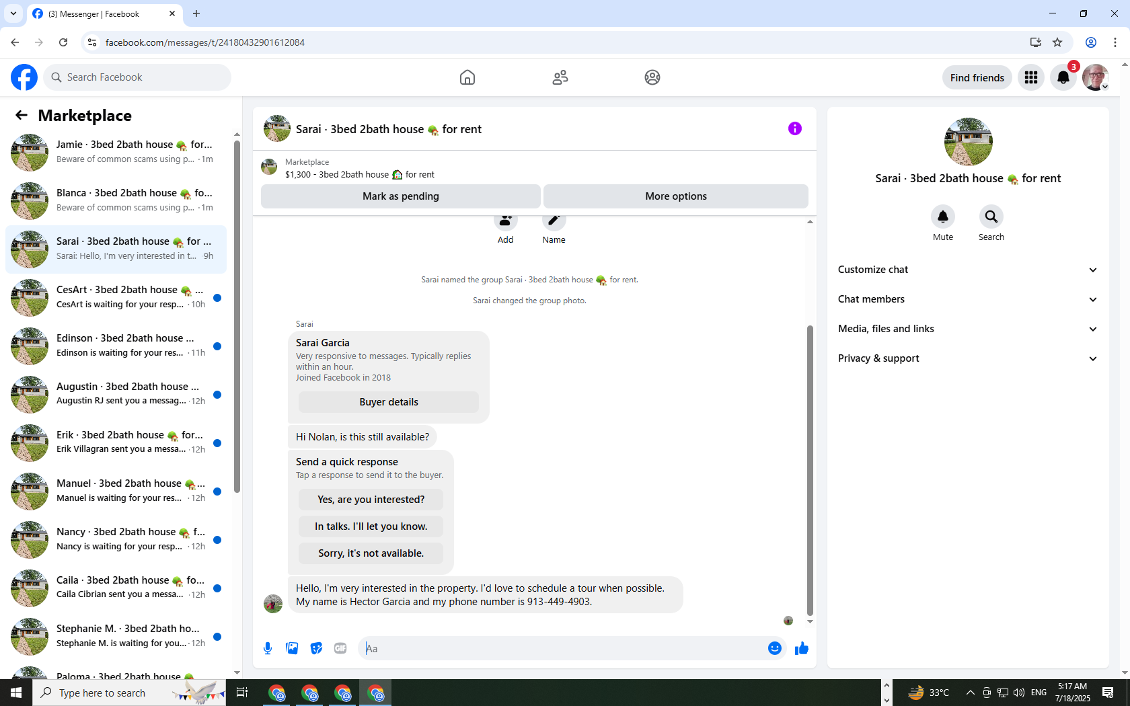Open CesArt's conversation
This screenshot has height=706, width=1130.
pyautogui.click(x=116, y=297)
